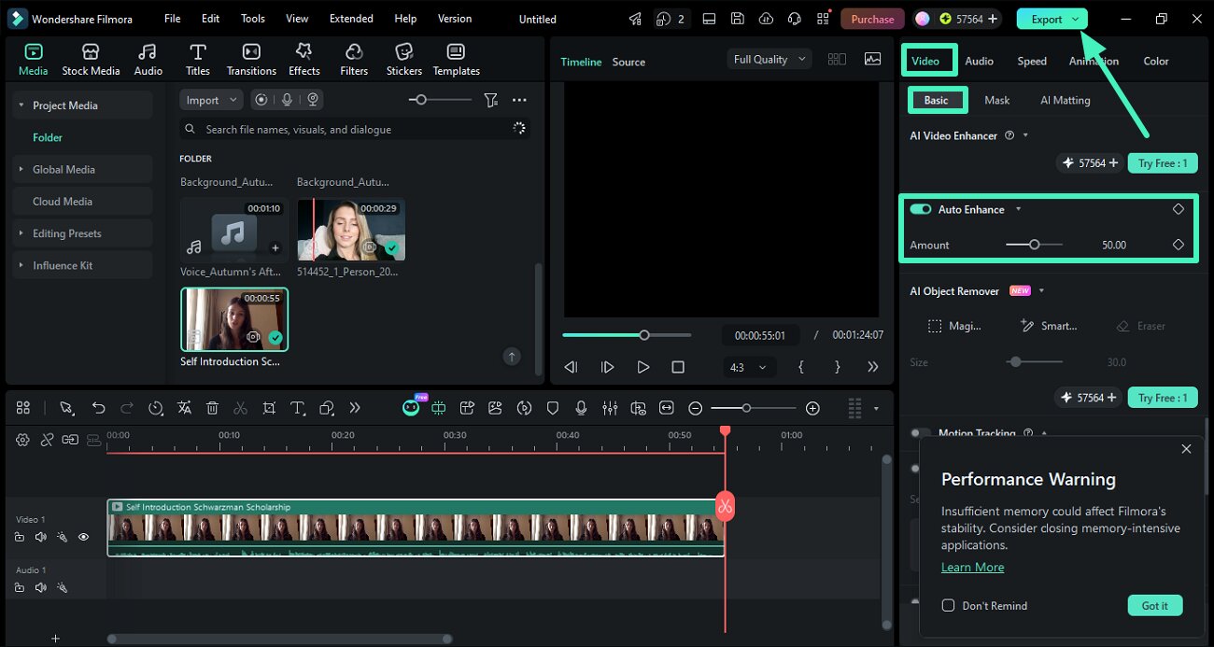This screenshot has height=647, width=1214.
Task: Select the crop tool in timeline toolbar
Action: [269, 408]
